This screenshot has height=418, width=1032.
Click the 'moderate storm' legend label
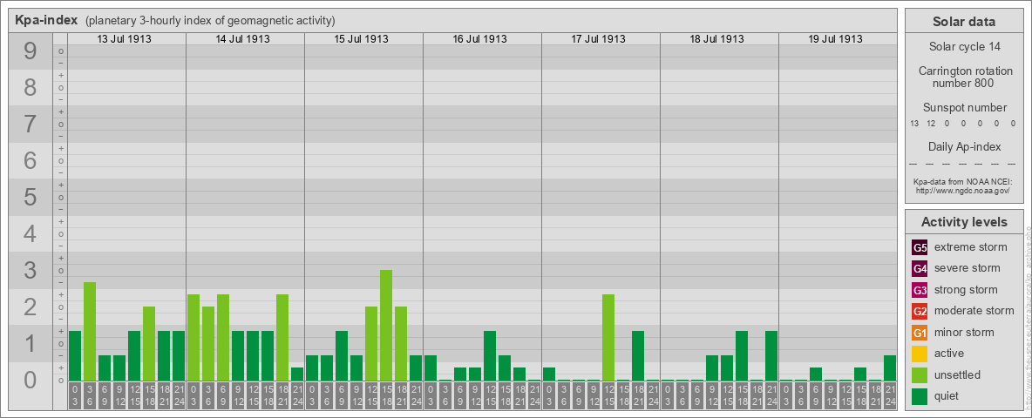click(974, 311)
